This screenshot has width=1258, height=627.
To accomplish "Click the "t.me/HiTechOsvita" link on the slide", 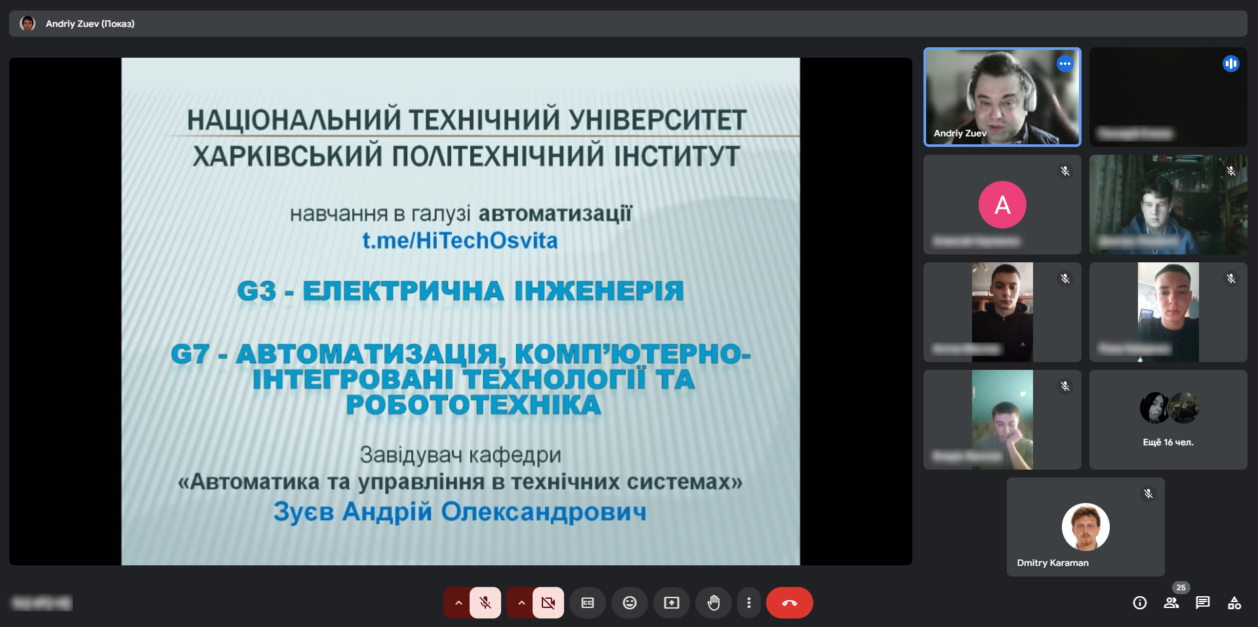I will pyautogui.click(x=460, y=241).
